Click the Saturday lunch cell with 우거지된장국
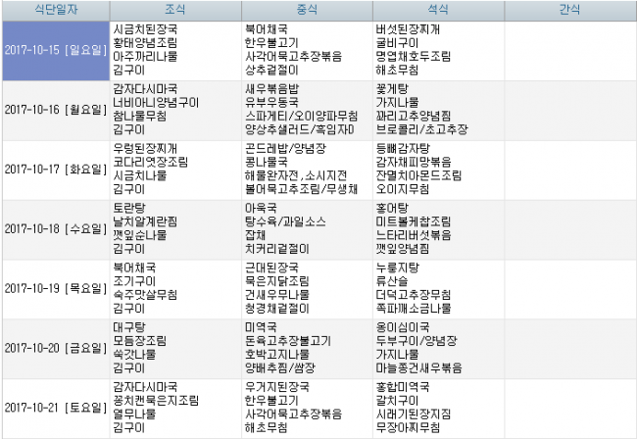Screen dimensions: 637x439 pos(306,407)
